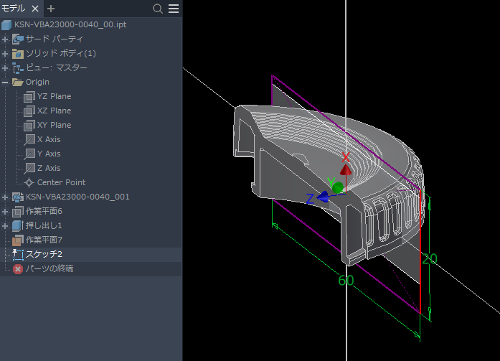Click the Center Point icon
Image resolution: width=500 pixels, height=361 pixels.
point(29,182)
